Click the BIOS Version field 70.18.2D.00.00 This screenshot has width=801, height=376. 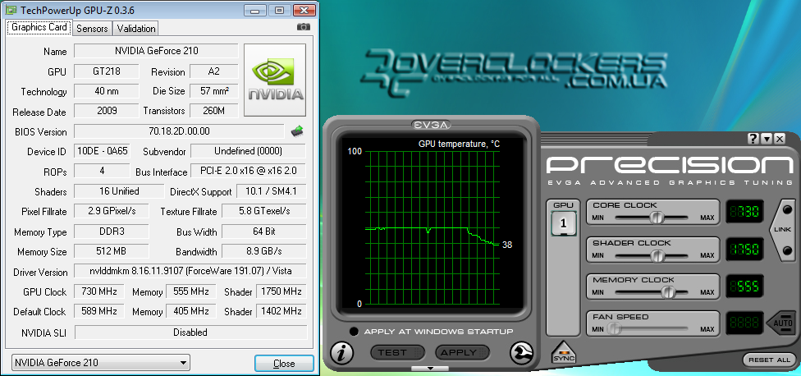coord(179,131)
